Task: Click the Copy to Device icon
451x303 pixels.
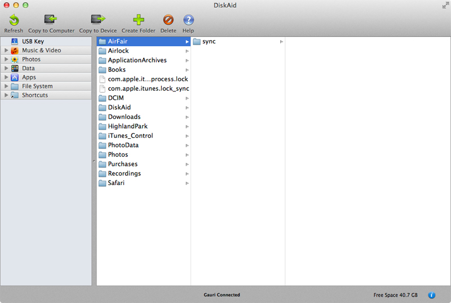Action: coord(98,20)
